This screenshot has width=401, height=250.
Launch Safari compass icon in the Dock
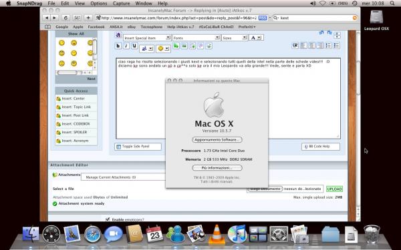click(92, 234)
